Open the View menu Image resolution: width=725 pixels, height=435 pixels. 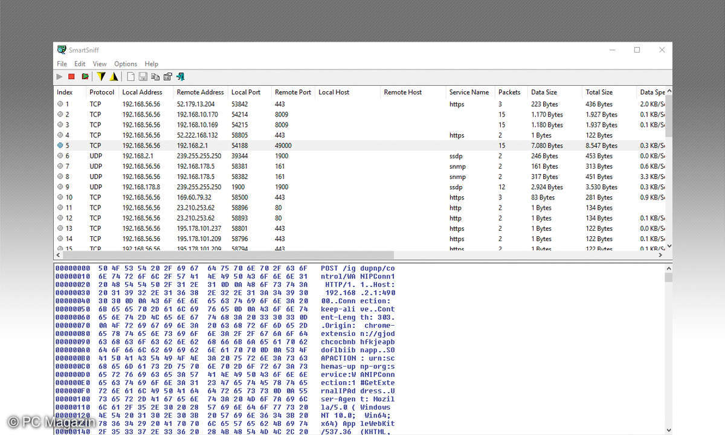pyautogui.click(x=100, y=63)
